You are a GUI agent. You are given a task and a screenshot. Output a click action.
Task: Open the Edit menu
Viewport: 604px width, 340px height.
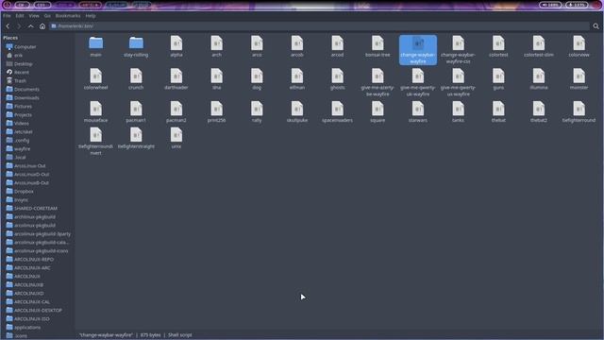point(20,16)
